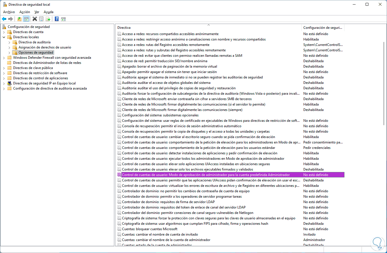Select Directivas de clave pública label
Image resolution: width=387 pixels, height=253 pixels.
pos(33,68)
